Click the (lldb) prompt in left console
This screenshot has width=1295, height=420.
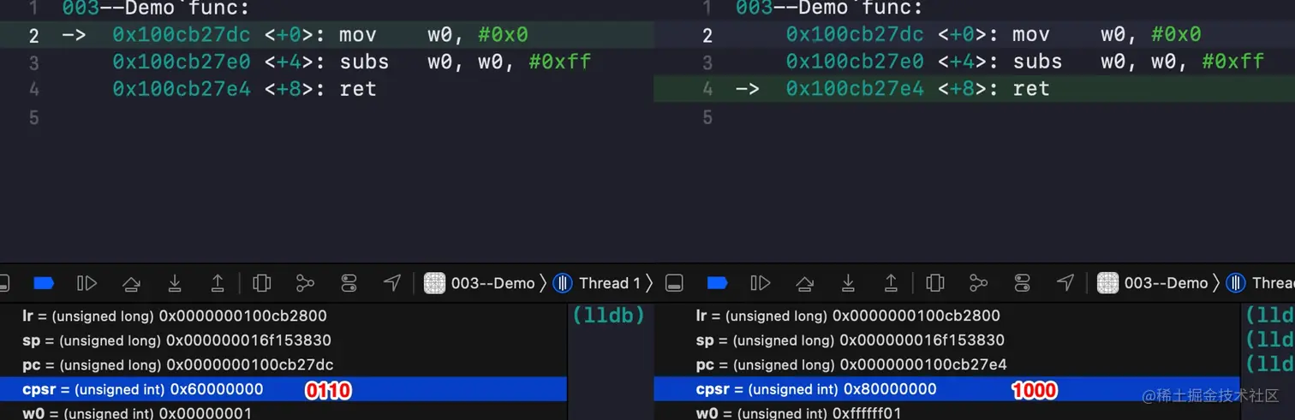tap(608, 316)
